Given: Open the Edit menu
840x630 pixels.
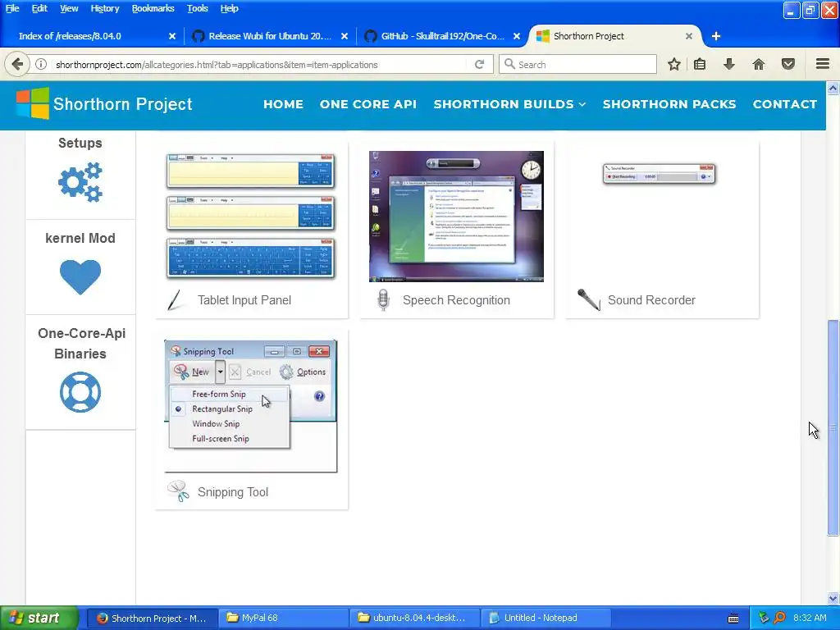Looking at the screenshot, I should point(39,8).
